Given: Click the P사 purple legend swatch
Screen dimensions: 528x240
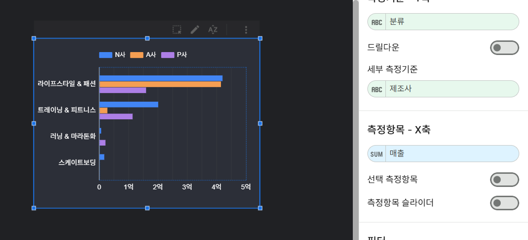Looking at the screenshot, I should 168,55.
